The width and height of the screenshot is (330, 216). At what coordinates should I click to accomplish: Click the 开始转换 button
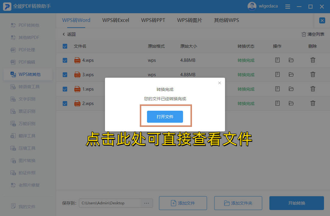296,203
